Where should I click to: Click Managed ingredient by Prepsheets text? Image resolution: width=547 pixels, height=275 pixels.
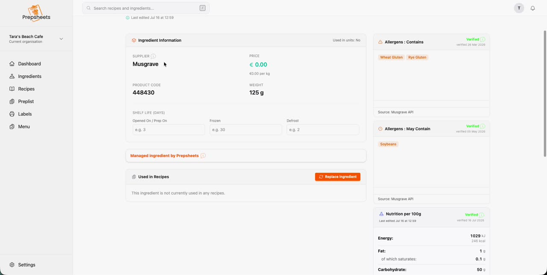click(x=165, y=156)
